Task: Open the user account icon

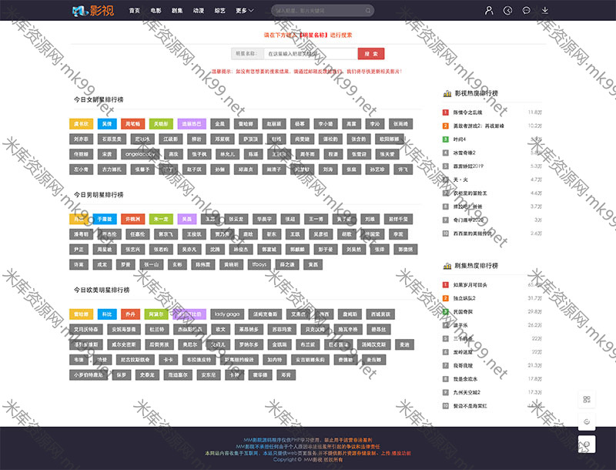Action: coord(489,11)
